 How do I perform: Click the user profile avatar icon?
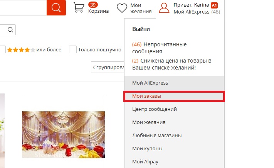164,8
